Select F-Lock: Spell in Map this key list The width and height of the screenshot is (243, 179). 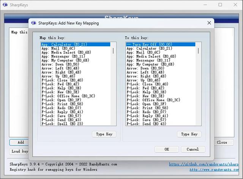point(76,124)
